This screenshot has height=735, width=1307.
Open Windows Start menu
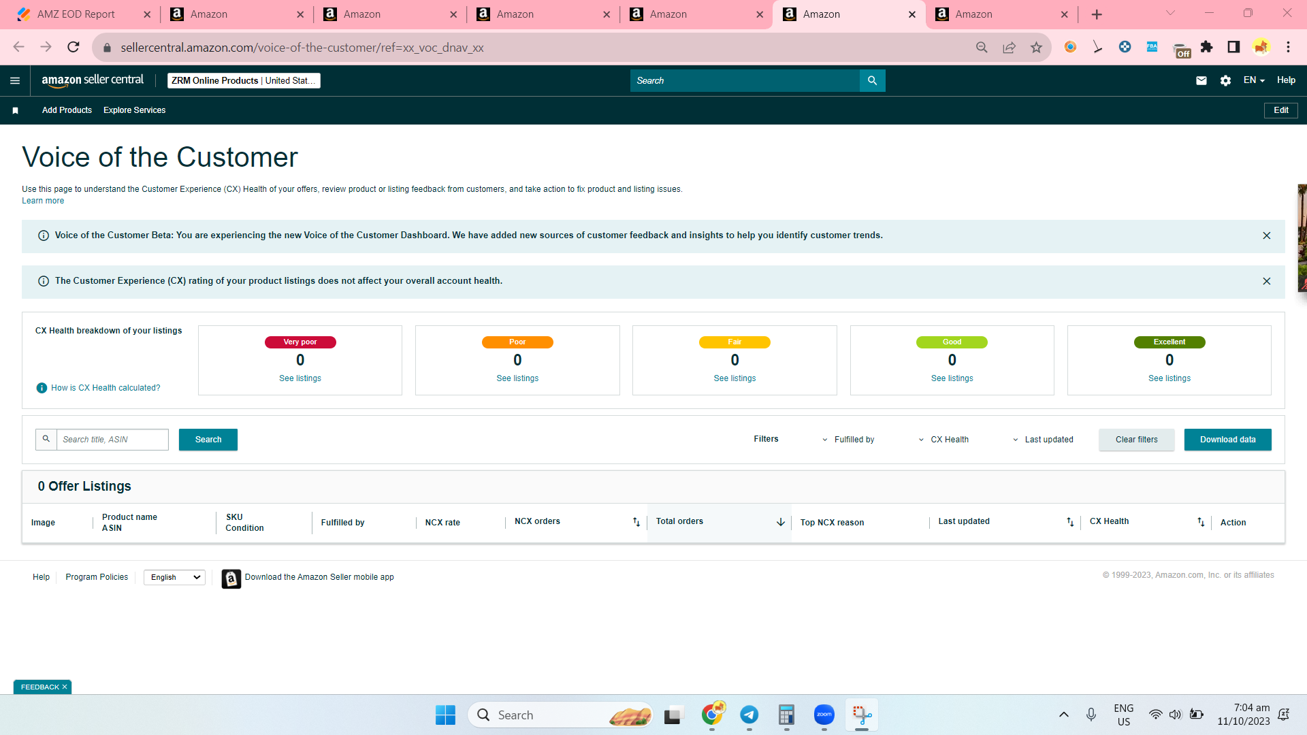pos(445,715)
